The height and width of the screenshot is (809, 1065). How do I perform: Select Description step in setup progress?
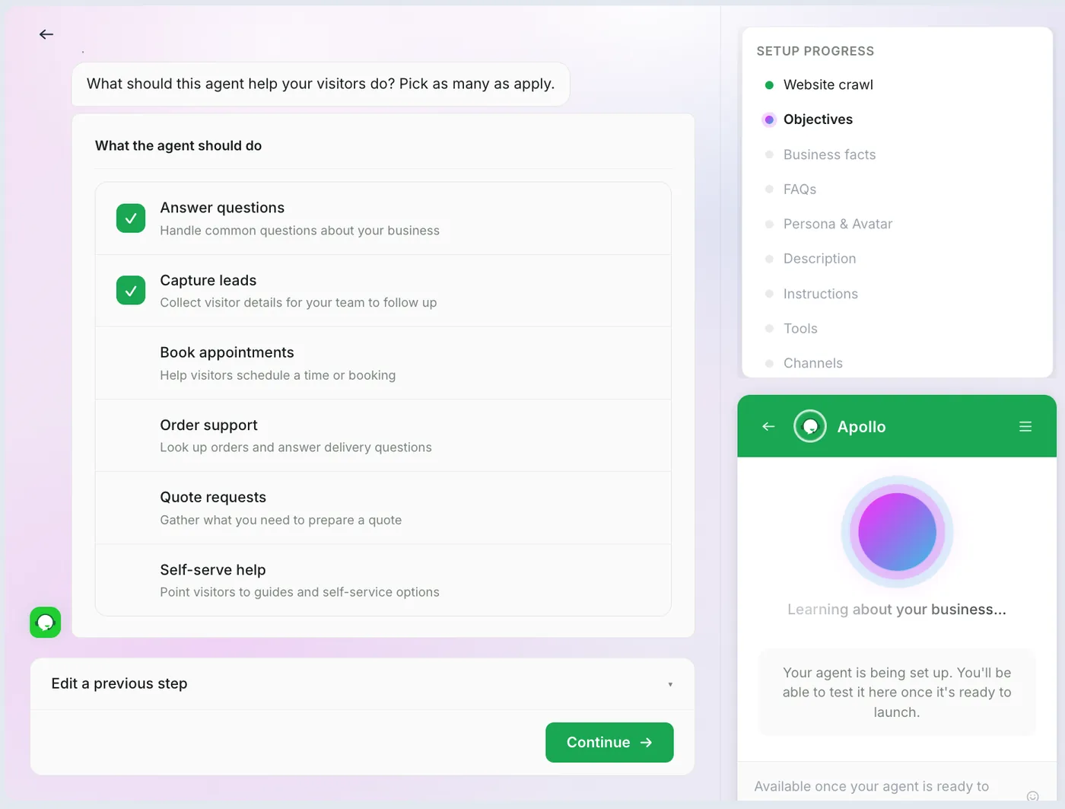point(819,259)
